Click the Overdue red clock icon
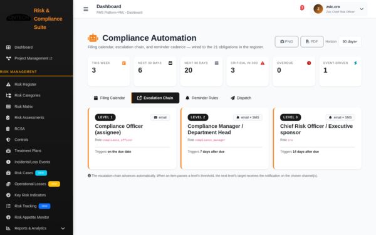The image size is (376, 235). tap(309, 63)
